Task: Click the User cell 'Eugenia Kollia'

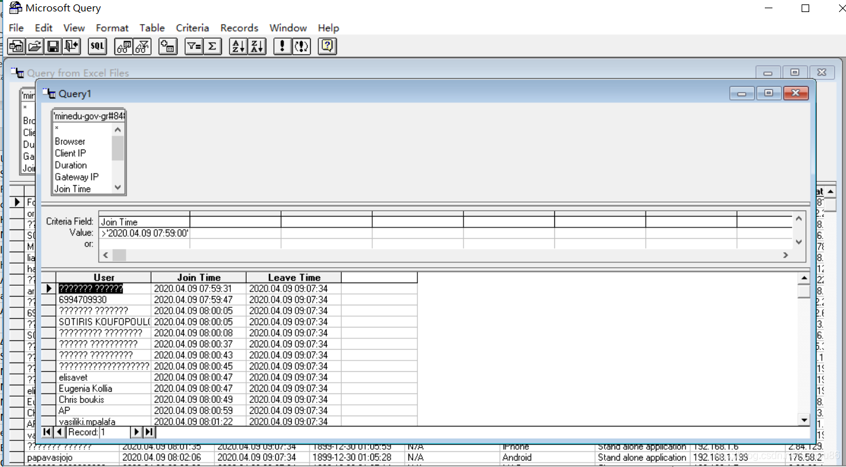Action: 104,388
